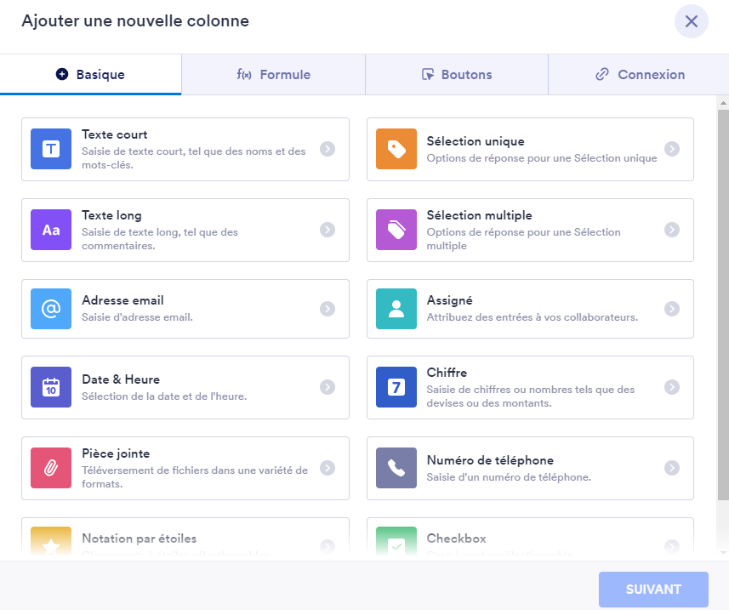Image resolution: width=729 pixels, height=610 pixels.
Task: Open the Boutons tab
Action: 457,75
